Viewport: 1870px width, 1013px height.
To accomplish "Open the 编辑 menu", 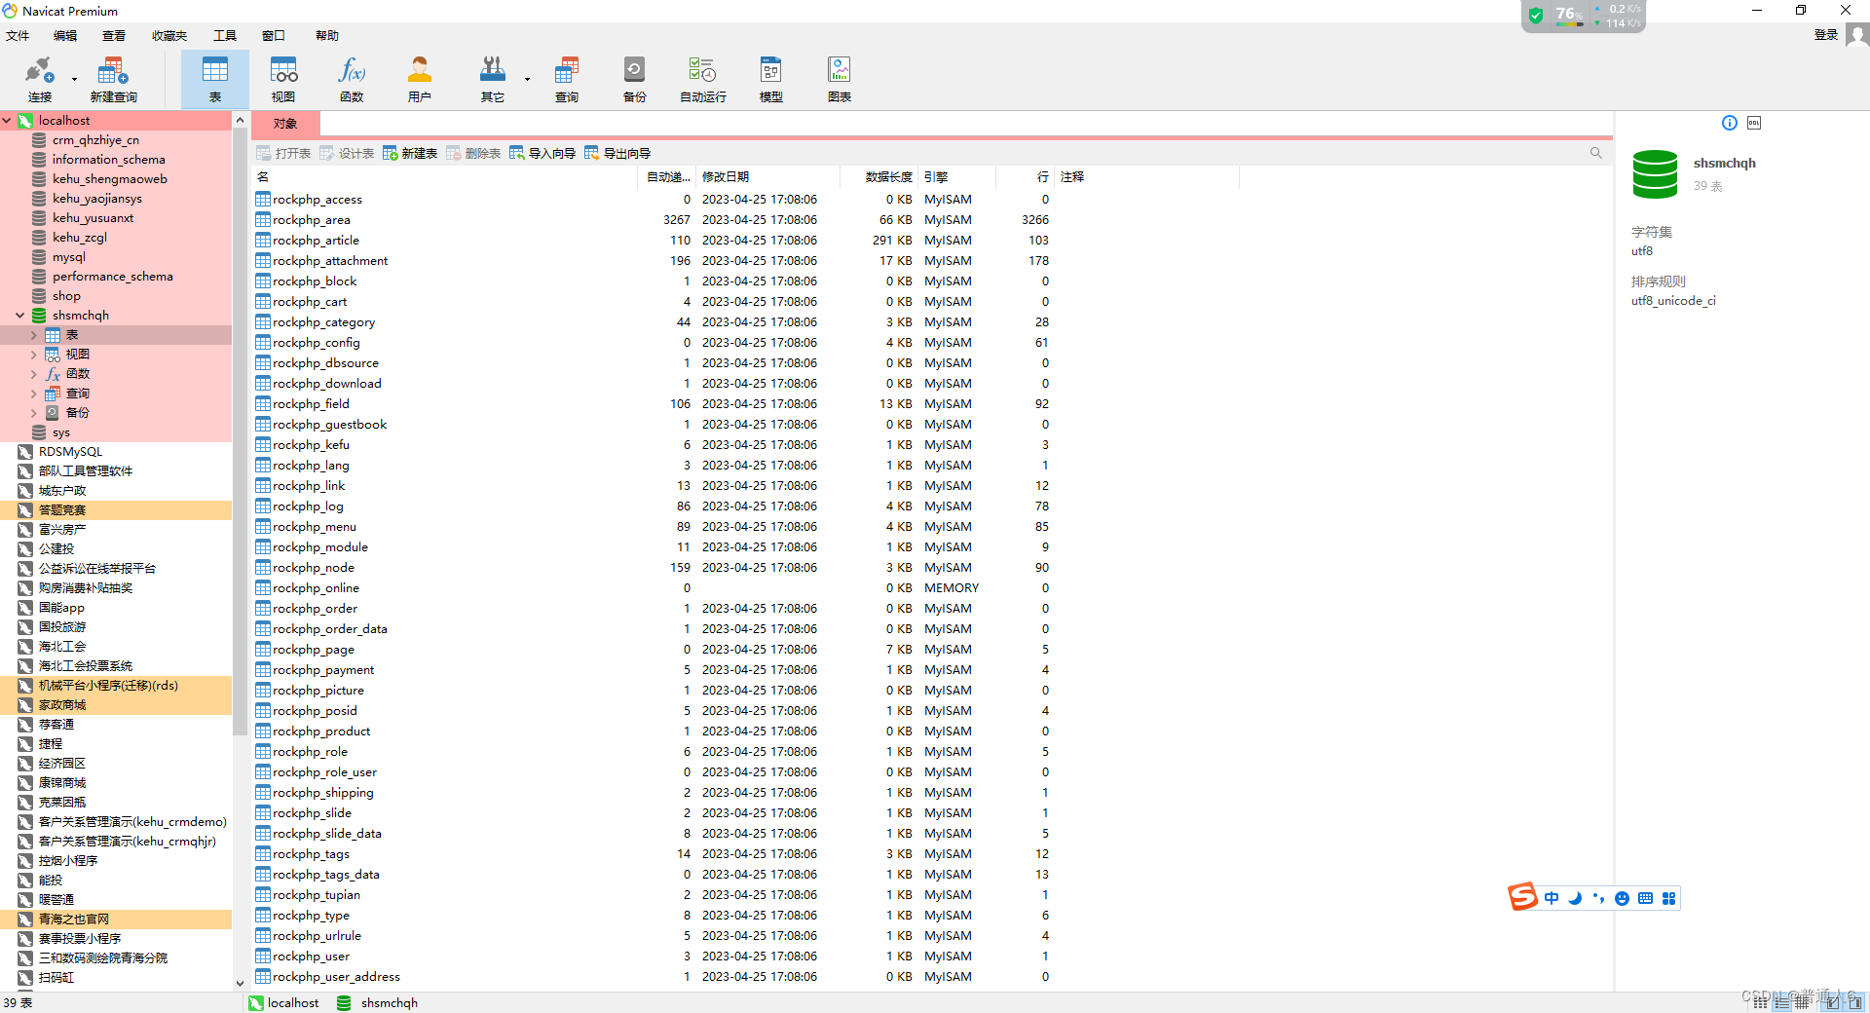I will click(x=65, y=35).
